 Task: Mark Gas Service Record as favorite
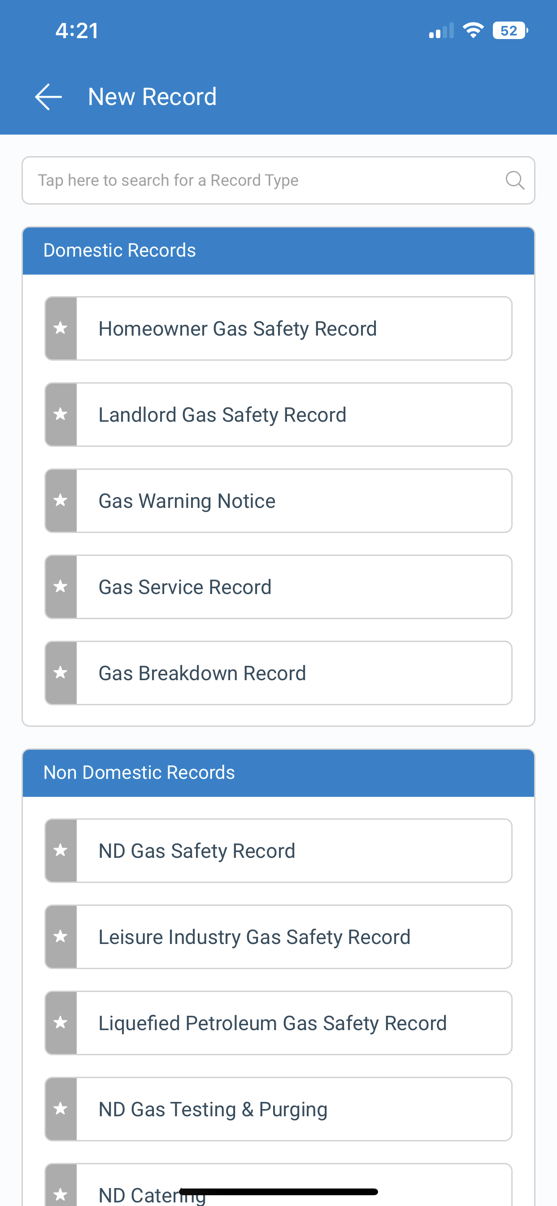click(x=61, y=586)
